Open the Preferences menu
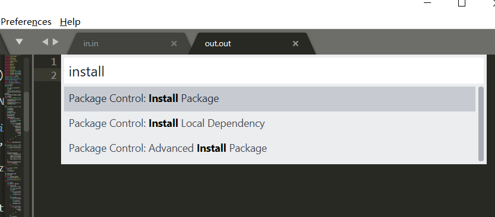This screenshot has height=217, width=495. (x=26, y=22)
